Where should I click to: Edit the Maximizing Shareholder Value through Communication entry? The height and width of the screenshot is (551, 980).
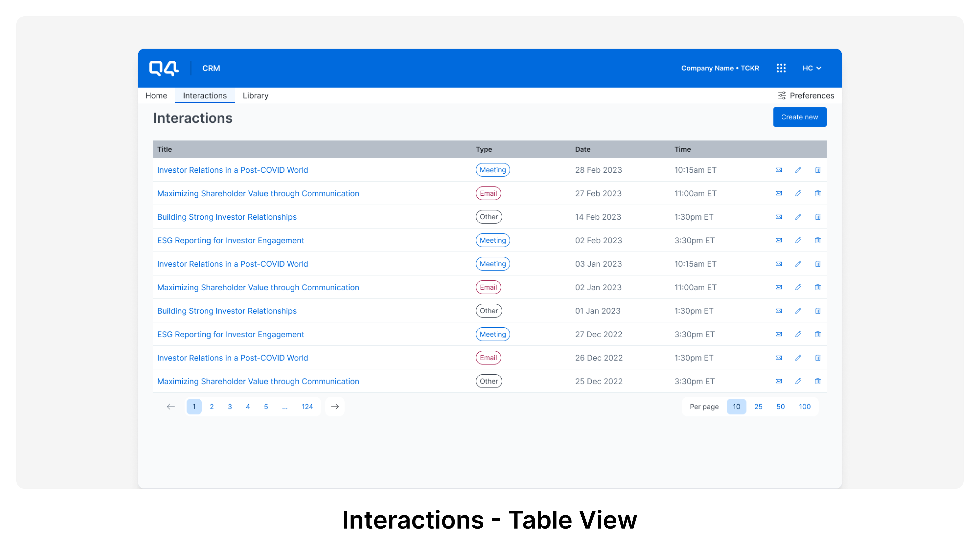[798, 193]
